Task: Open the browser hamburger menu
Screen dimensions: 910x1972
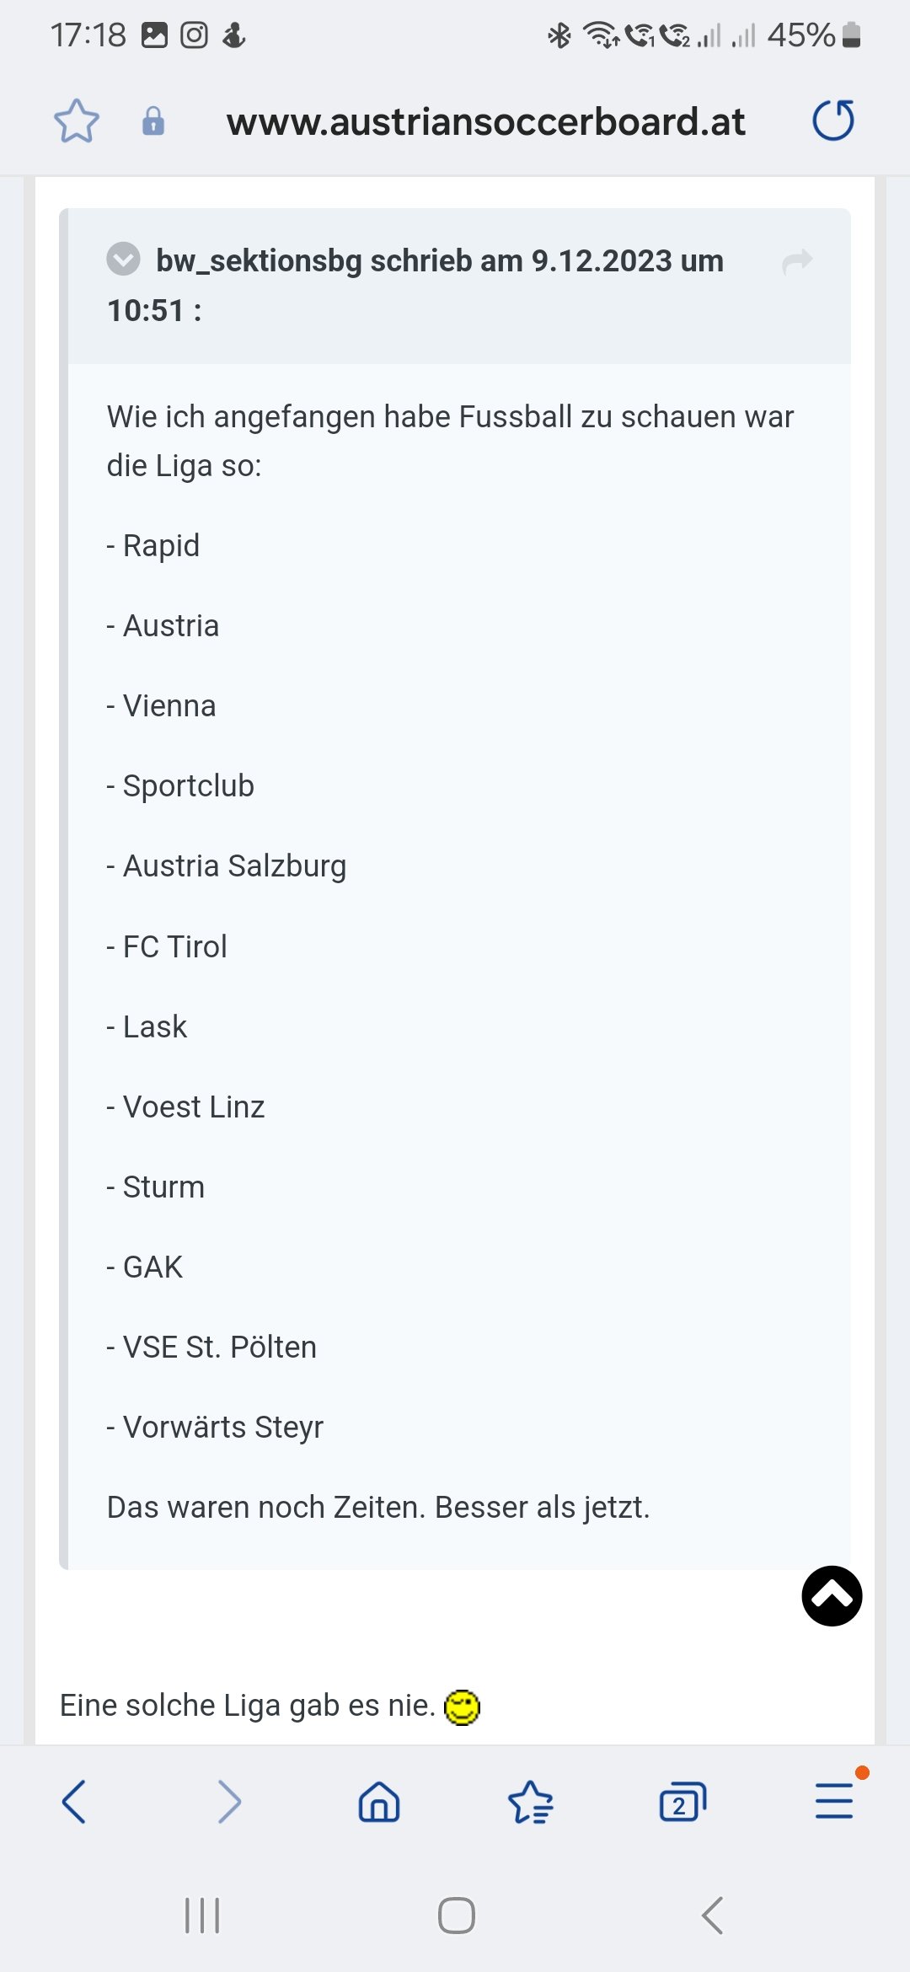Action: coord(834,1801)
